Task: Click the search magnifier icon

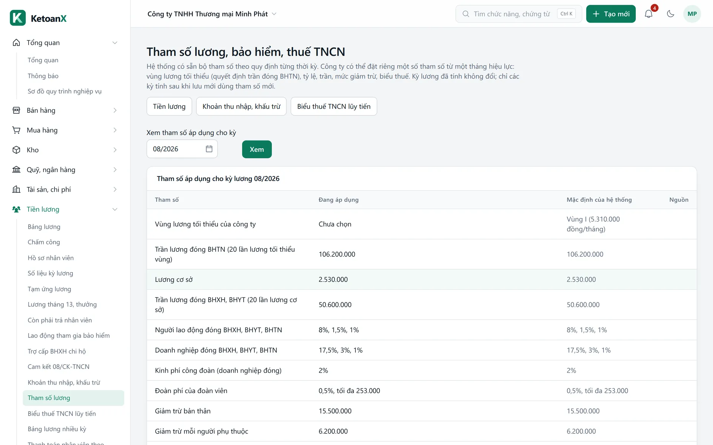Action: coord(466,14)
